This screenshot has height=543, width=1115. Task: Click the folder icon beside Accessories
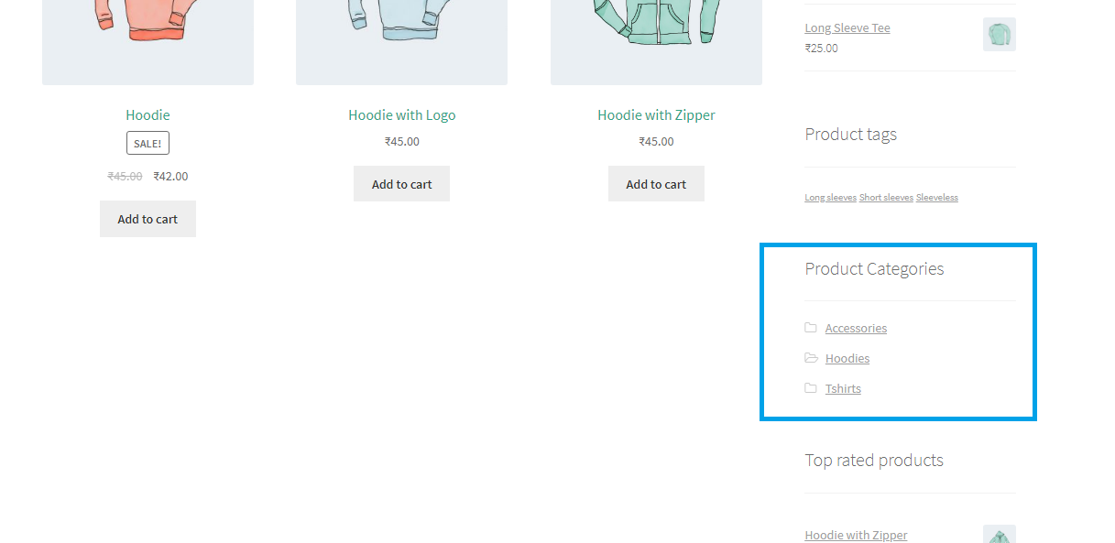coord(811,328)
